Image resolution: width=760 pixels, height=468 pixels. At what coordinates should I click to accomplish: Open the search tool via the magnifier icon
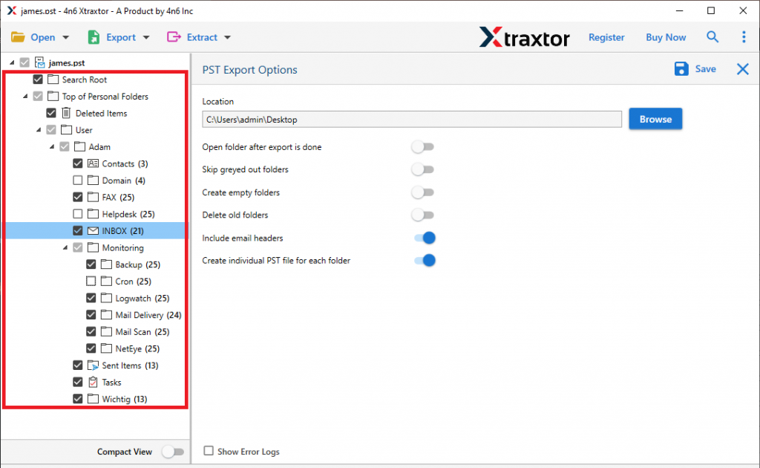712,36
